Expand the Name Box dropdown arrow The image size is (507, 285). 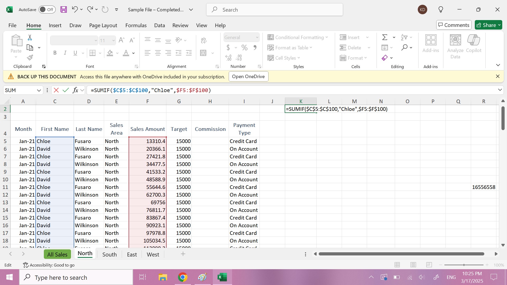pyautogui.click(x=39, y=90)
